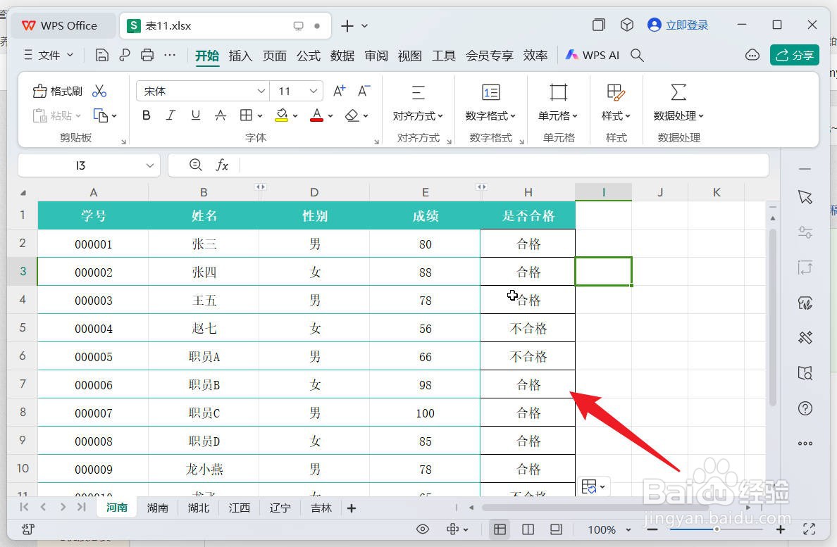The width and height of the screenshot is (837, 547).
Task: Open the font name dropdown
Action: [x=261, y=91]
